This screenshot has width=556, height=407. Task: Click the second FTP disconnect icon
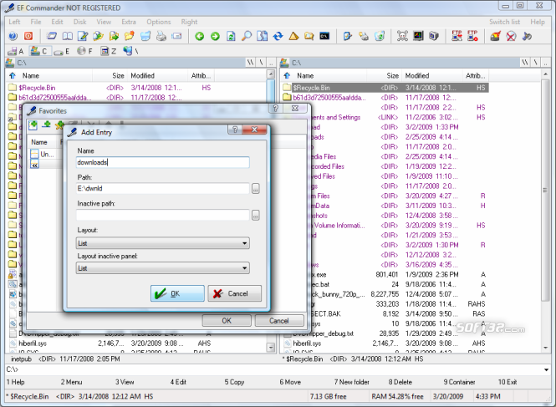pyautogui.click(x=472, y=36)
